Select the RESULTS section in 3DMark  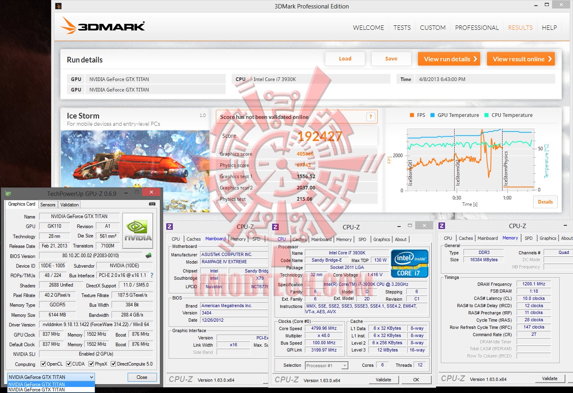(520, 28)
